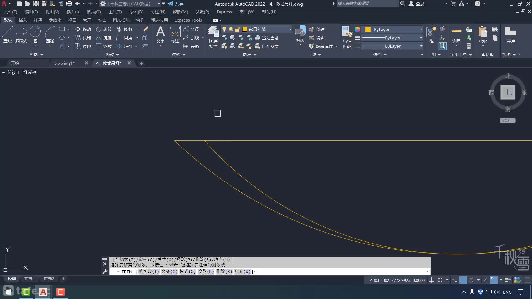Click the Leader (引线) tool
532x299 pixels.
point(191,38)
